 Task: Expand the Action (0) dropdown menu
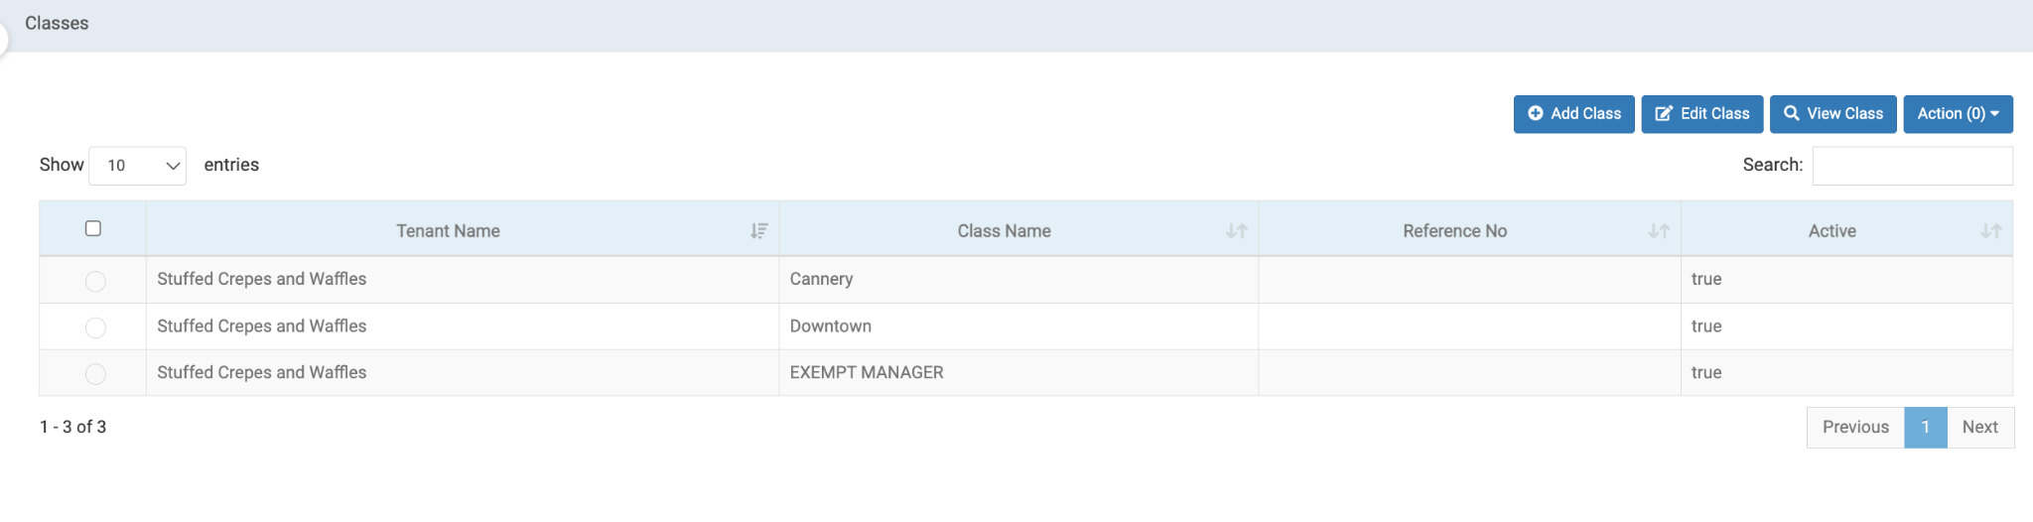click(x=1958, y=114)
